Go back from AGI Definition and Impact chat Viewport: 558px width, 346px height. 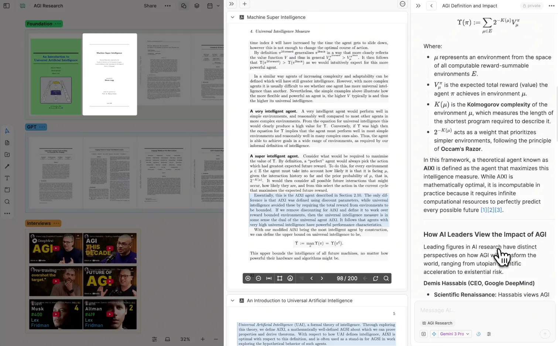[431, 6]
